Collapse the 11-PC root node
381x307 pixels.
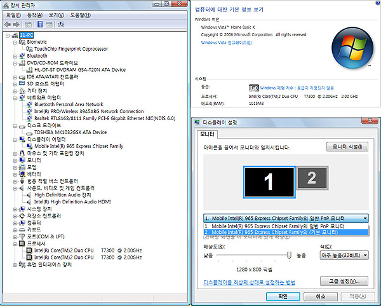coord(8,36)
